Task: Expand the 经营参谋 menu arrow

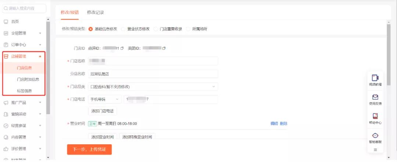Action: click(x=40, y=126)
